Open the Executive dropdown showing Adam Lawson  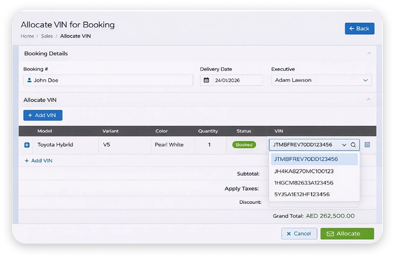tap(321, 80)
